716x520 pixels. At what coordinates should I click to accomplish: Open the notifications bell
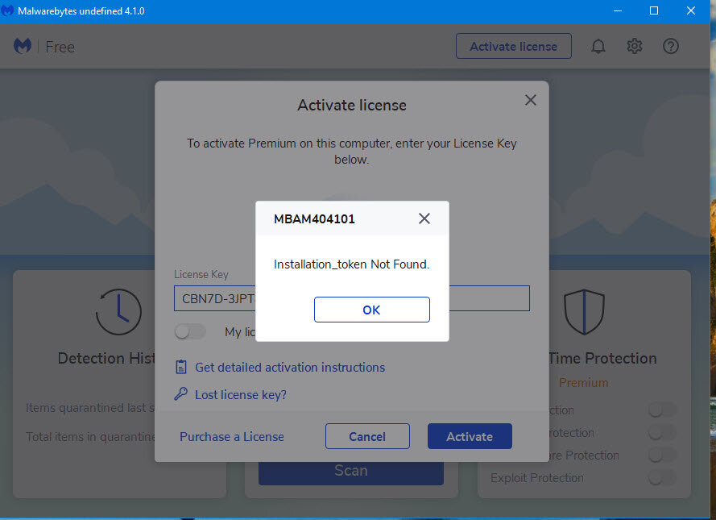point(598,46)
